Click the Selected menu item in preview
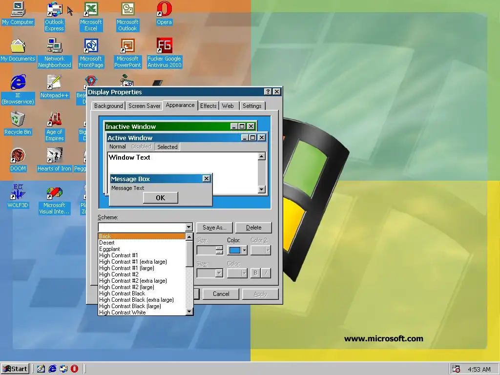 (x=167, y=146)
